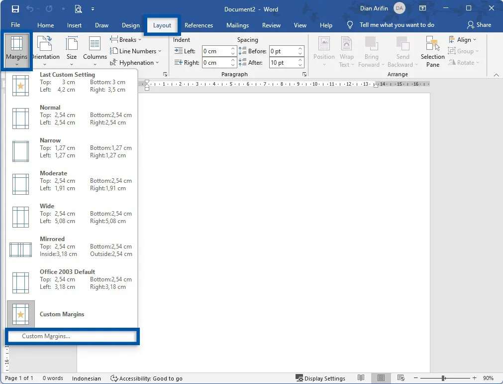Click the Share button

pyautogui.click(x=479, y=25)
